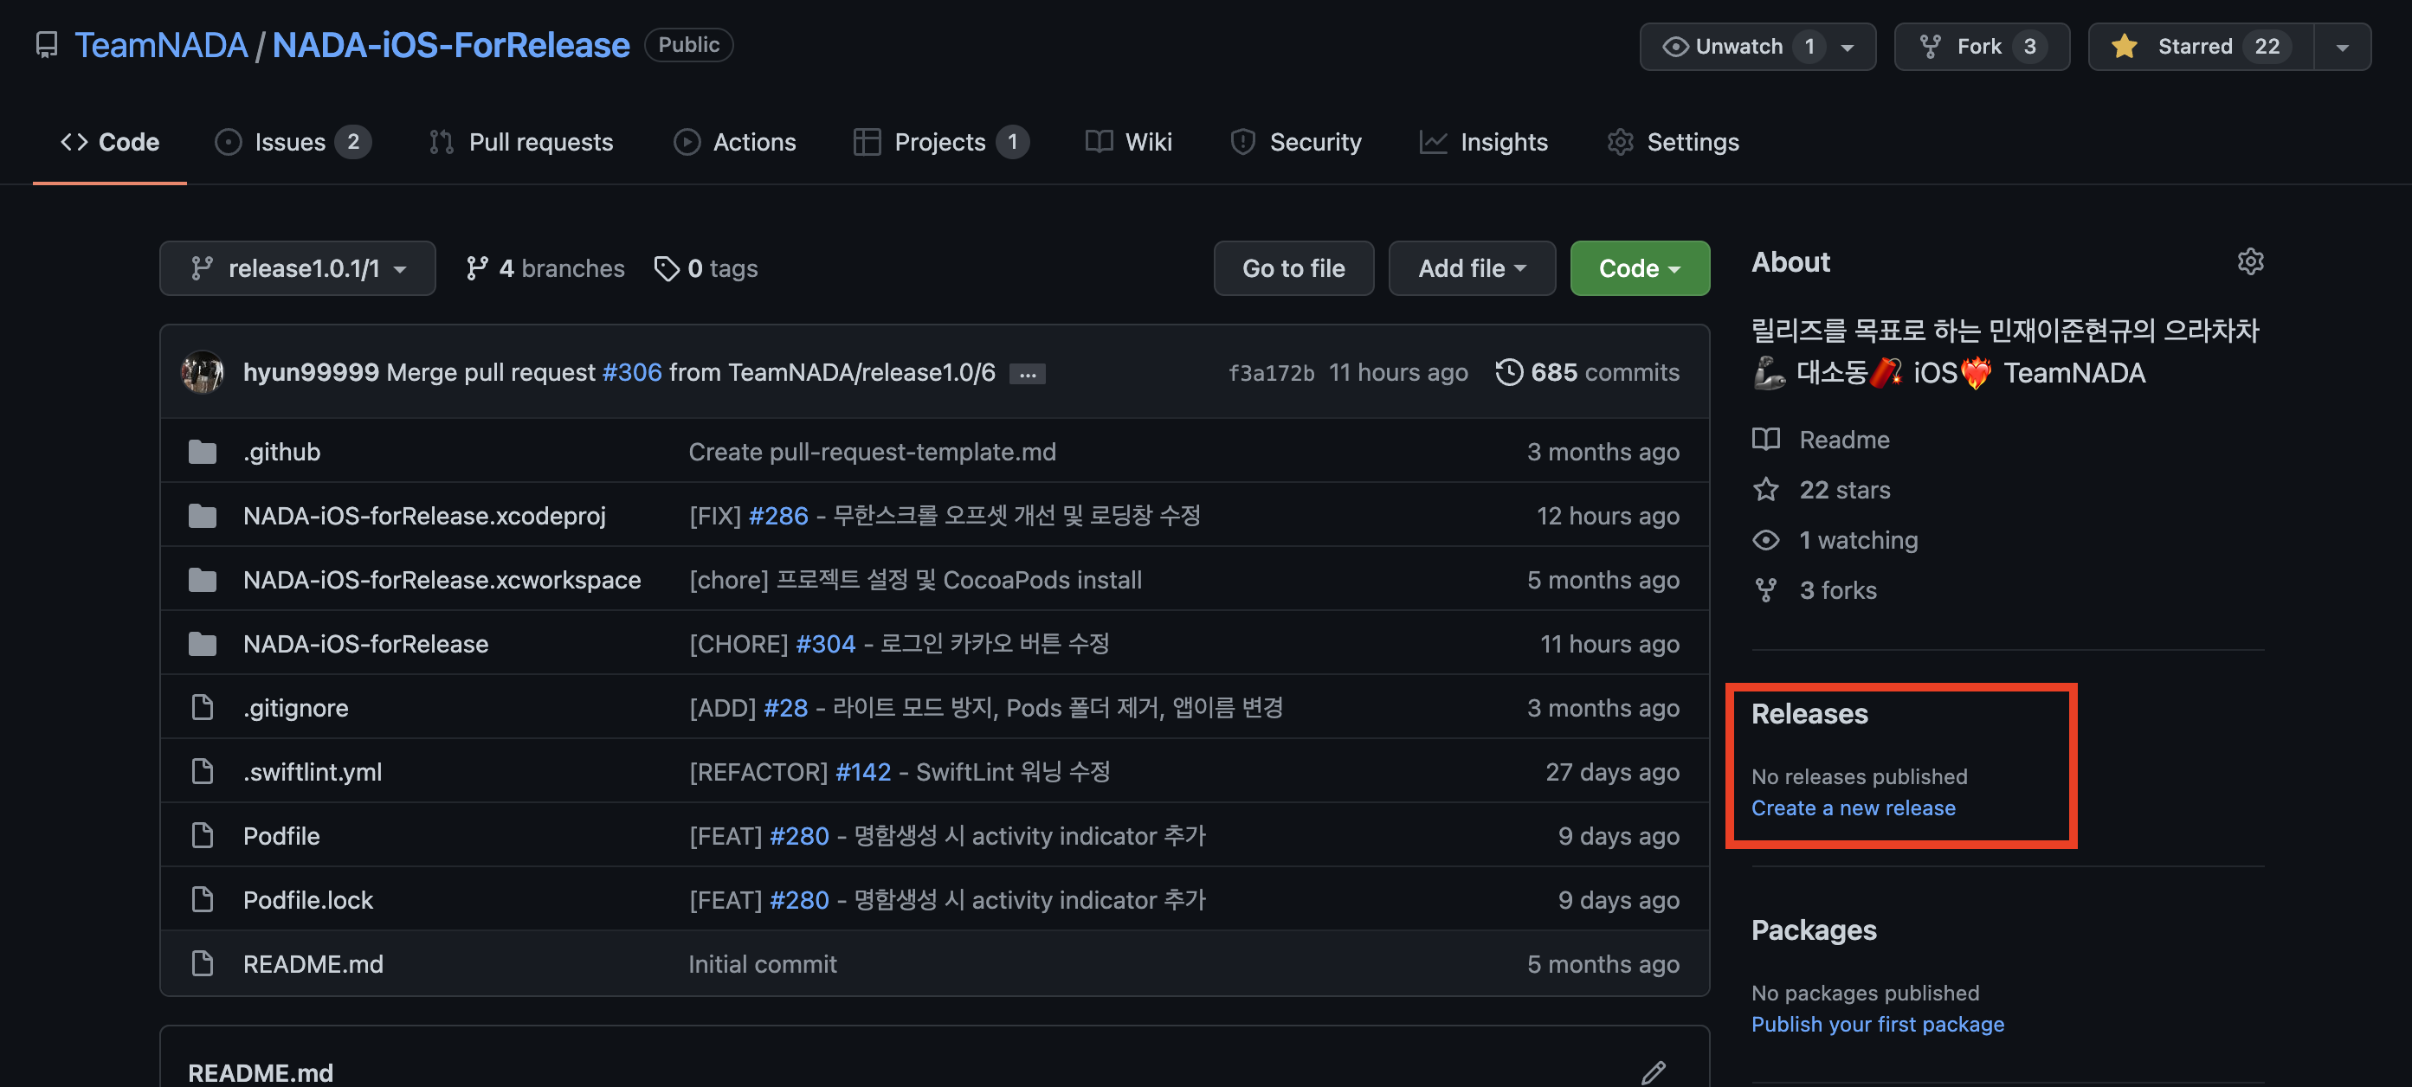Expand the Add file dropdown
Screen dimensions: 2412x1087
click(x=1471, y=268)
